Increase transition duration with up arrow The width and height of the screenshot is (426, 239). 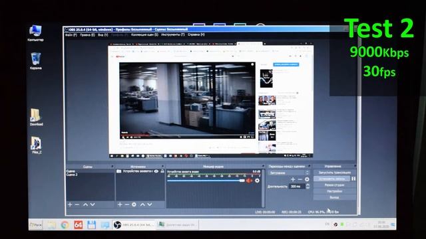308,185
